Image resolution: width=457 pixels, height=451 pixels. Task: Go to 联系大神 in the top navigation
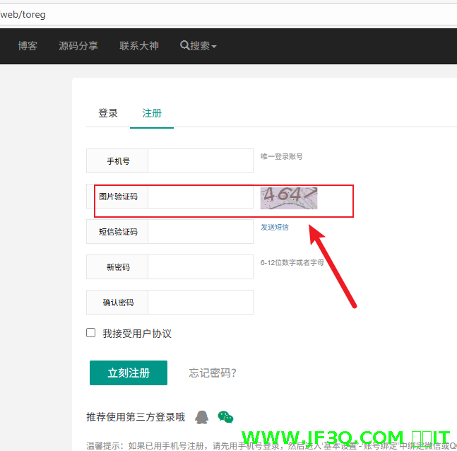click(x=139, y=46)
